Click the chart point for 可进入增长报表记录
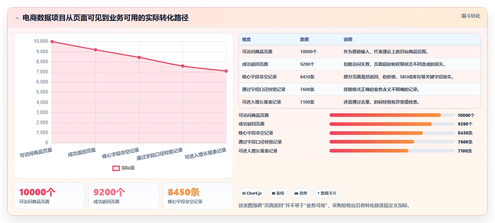The height and width of the screenshot is (223, 495). [x=226, y=71]
